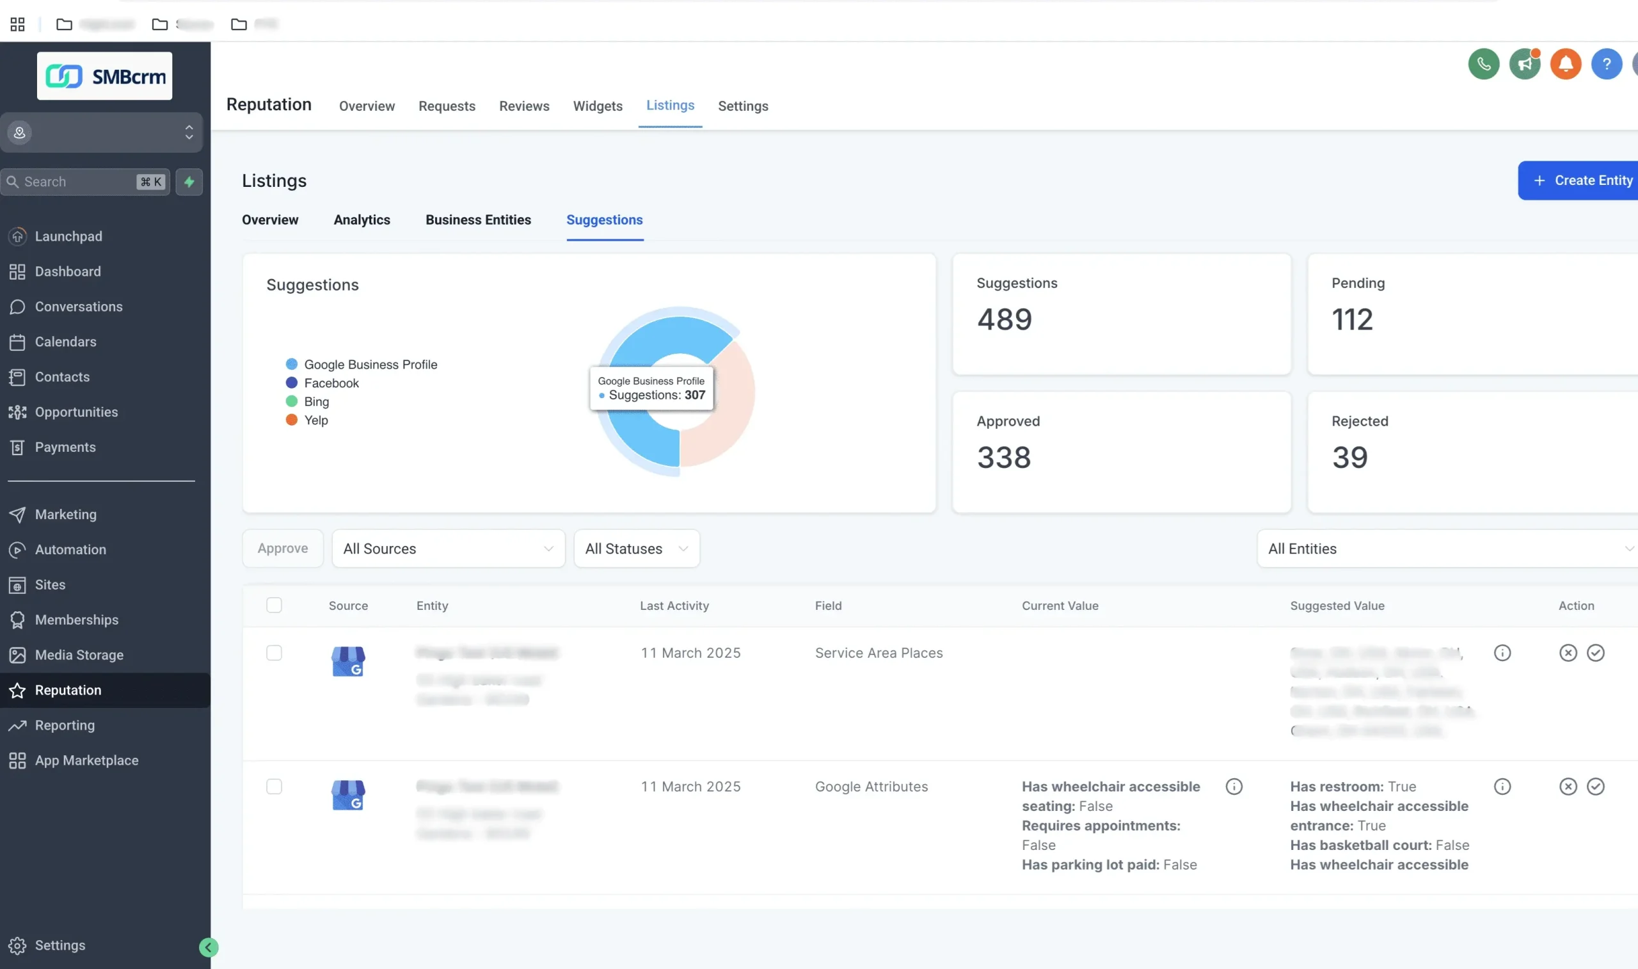Open Calendars in the sidebar
Viewport: 1638px width, 969px height.
tap(65, 342)
